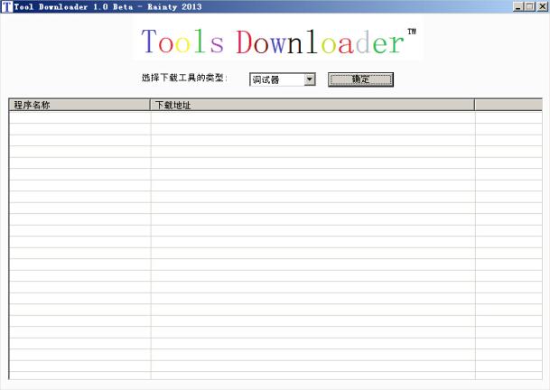Select first empty row under 程序名称

(79, 117)
